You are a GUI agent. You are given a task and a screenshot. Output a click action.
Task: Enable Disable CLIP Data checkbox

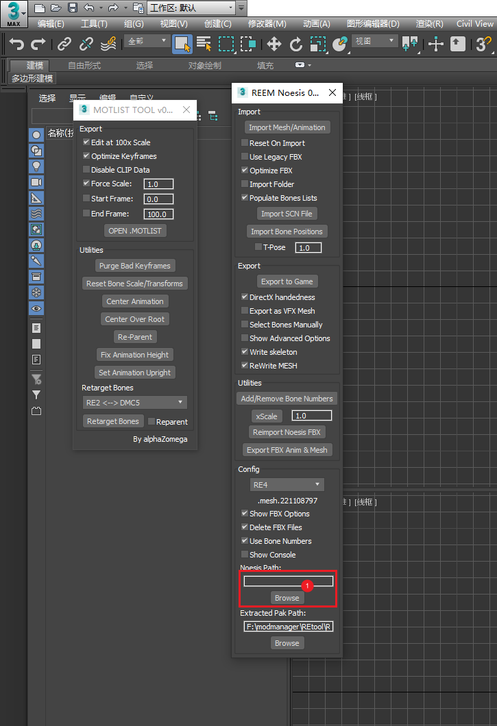(86, 169)
